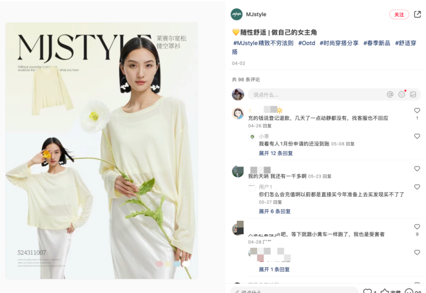Follow MJstyle with the 关注 button
Screen dimensions: 426x293
click(399, 14)
